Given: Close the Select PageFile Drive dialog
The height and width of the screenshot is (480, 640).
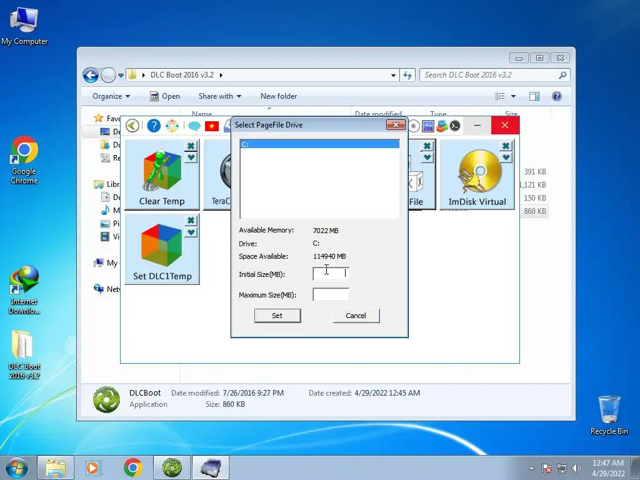Looking at the screenshot, I should [396, 125].
